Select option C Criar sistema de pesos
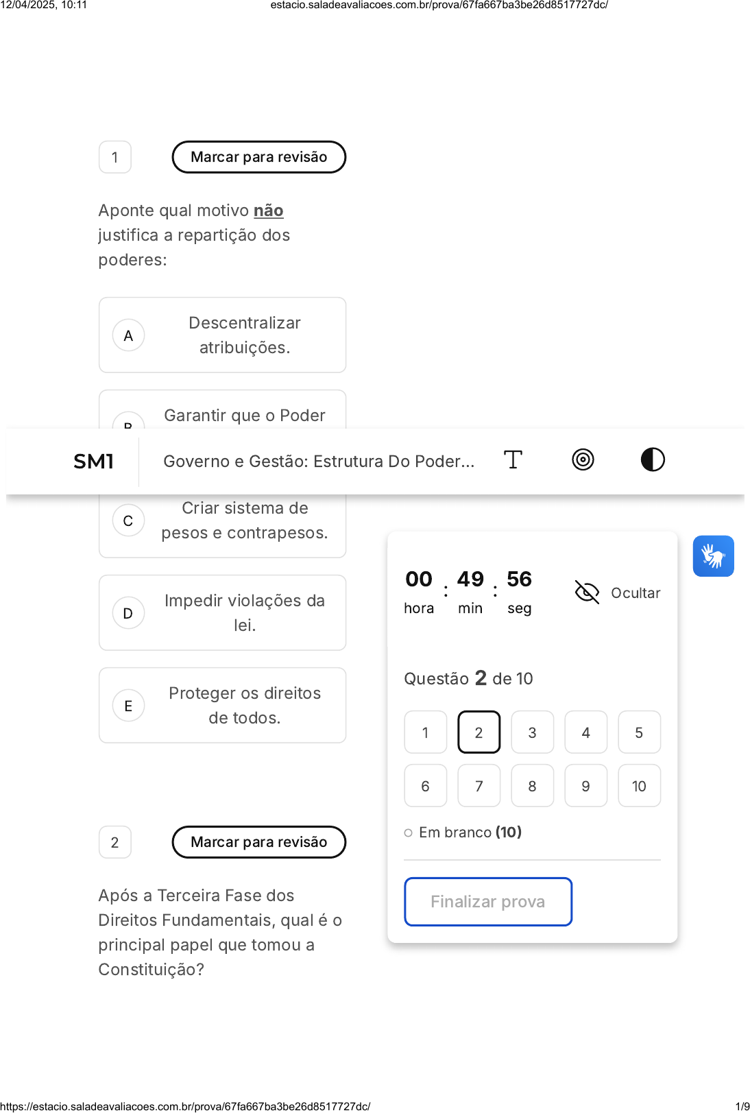Image resolution: width=750 pixels, height=1113 pixels. tap(222, 521)
